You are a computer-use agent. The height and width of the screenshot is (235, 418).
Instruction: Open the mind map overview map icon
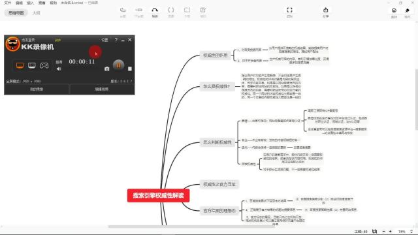click(374, 231)
